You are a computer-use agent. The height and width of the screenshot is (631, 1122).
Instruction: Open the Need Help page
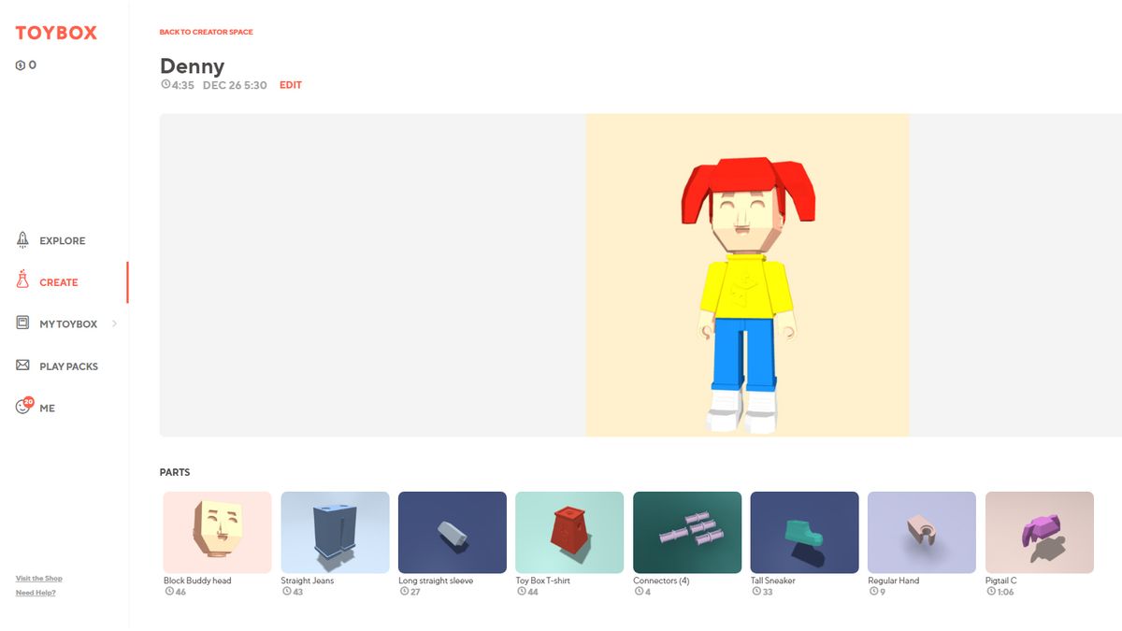[x=36, y=592]
